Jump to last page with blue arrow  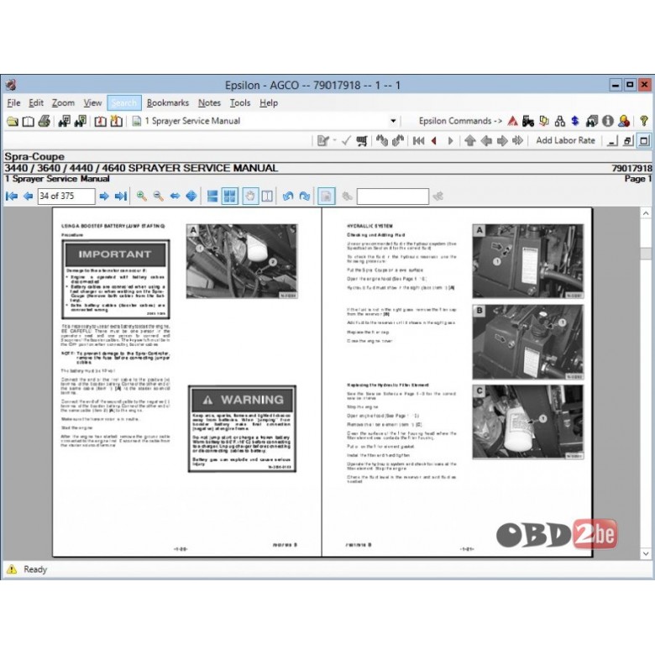(121, 196)
